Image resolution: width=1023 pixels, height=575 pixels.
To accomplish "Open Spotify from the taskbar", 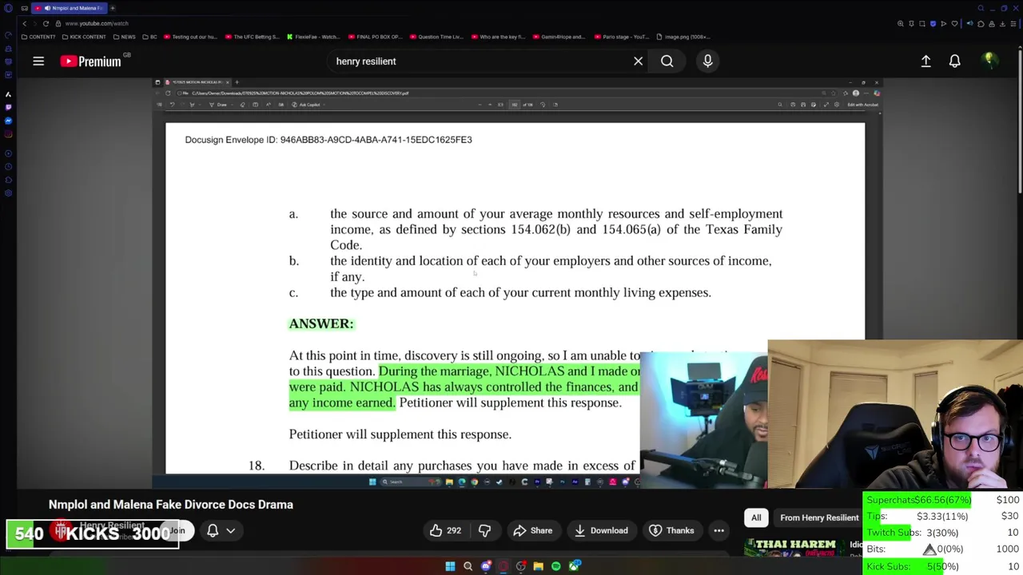I will point(555,566).
